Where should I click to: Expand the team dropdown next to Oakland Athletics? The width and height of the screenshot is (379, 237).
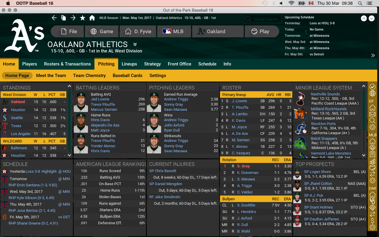click(x=135, y=44)
